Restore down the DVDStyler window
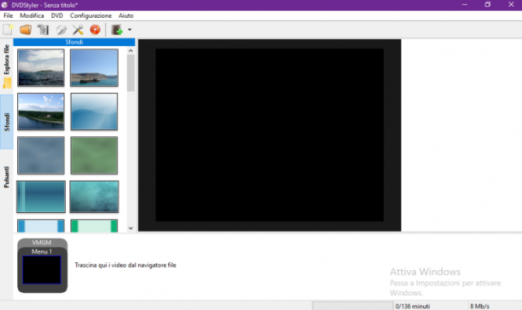Screen dimensions: 522x310 [x=487, y=4]
